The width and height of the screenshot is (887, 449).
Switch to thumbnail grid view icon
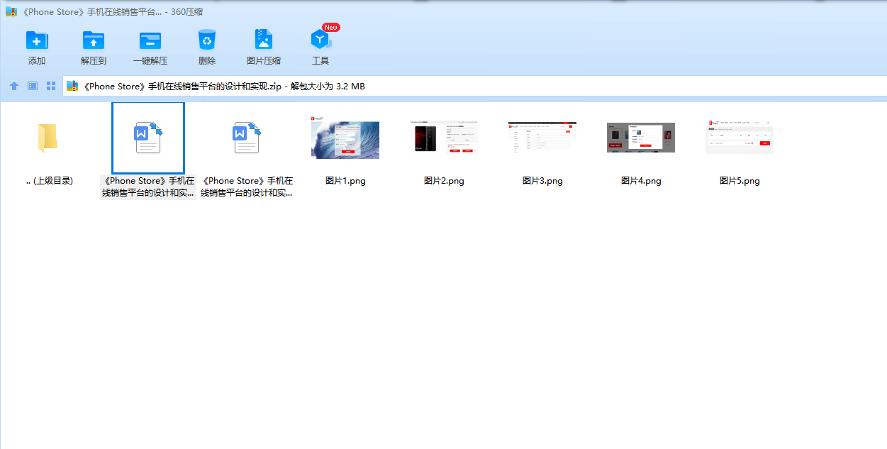pos(51,86)
